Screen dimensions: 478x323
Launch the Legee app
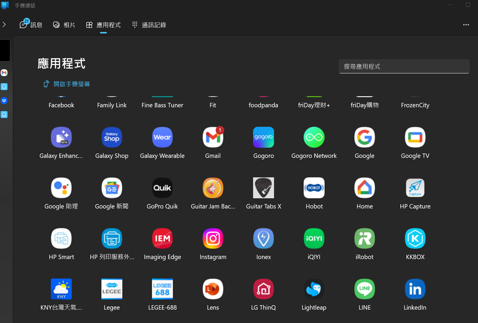click(112, 289)
